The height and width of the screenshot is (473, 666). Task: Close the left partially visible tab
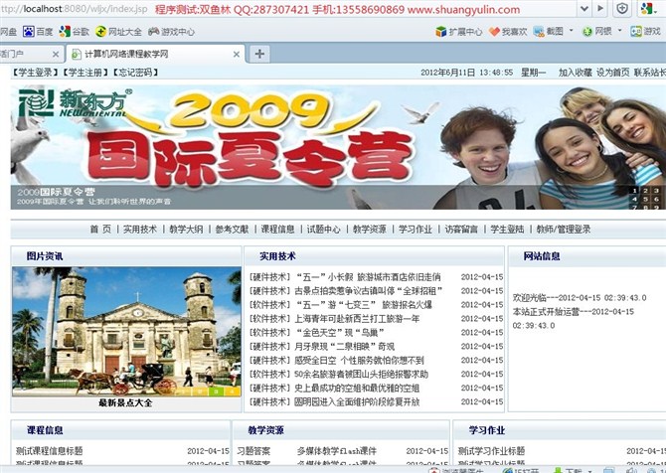click(56, 55)
